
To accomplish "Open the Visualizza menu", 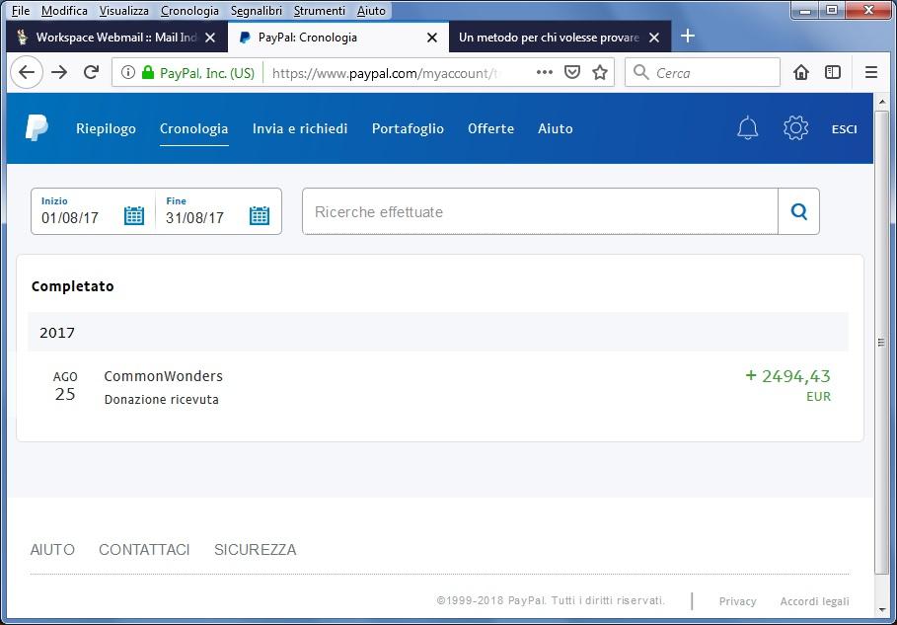I will tap(124, 10).
